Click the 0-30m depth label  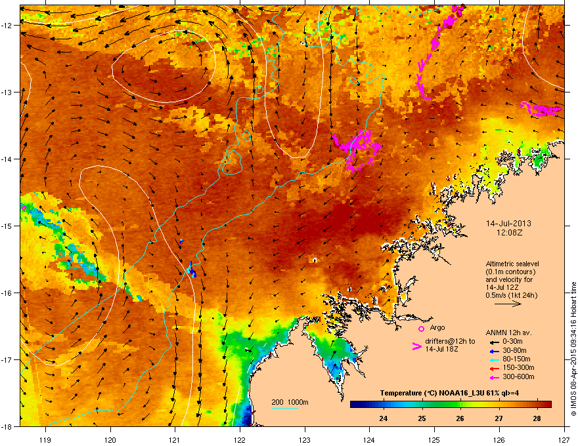pyautogui.click(x=512, y=342)
